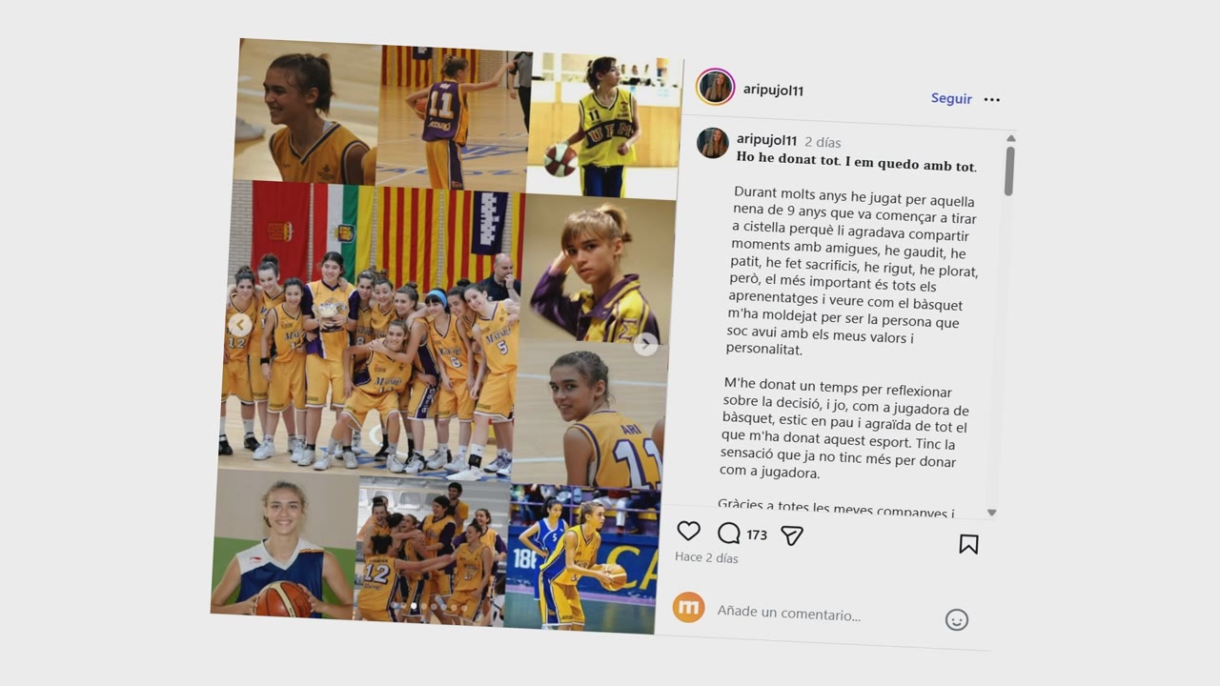This screenshot has height=686, width=1220.
Task: Save the post with the bookmark icon
Action: click(x=968, y=544)
